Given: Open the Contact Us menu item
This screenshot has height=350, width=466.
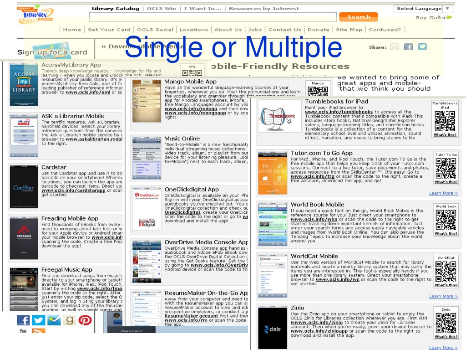Looking at the screenshot, I should (x=285, y=30).
